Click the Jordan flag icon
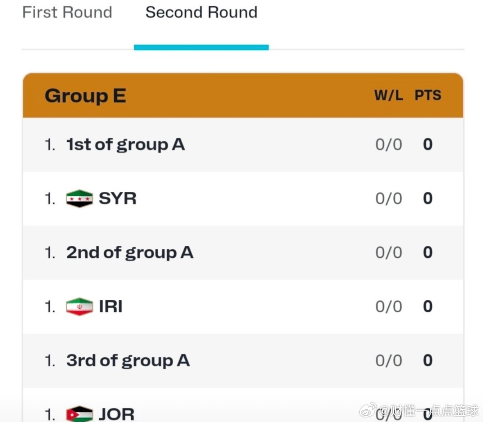The image size is (483, 422). click(79, 414)
